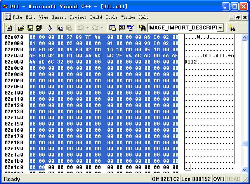Open the Window List icon
The image size is (250, 184).
[x=130, y=28]
